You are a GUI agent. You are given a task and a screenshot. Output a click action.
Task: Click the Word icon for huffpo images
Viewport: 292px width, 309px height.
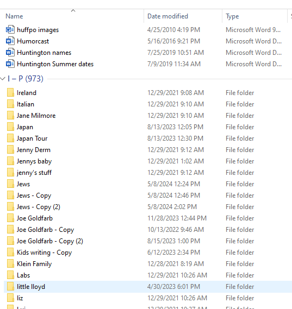(x=10, y=30)
